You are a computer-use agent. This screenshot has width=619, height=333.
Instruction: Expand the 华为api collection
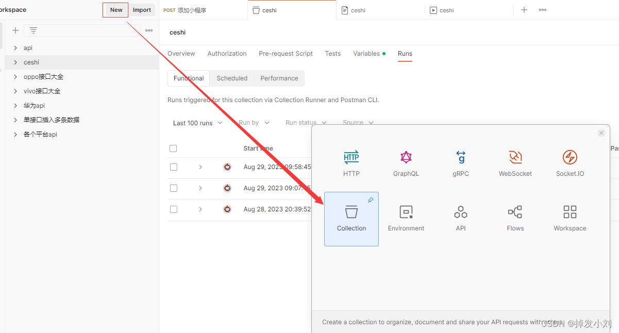point(15,106)
